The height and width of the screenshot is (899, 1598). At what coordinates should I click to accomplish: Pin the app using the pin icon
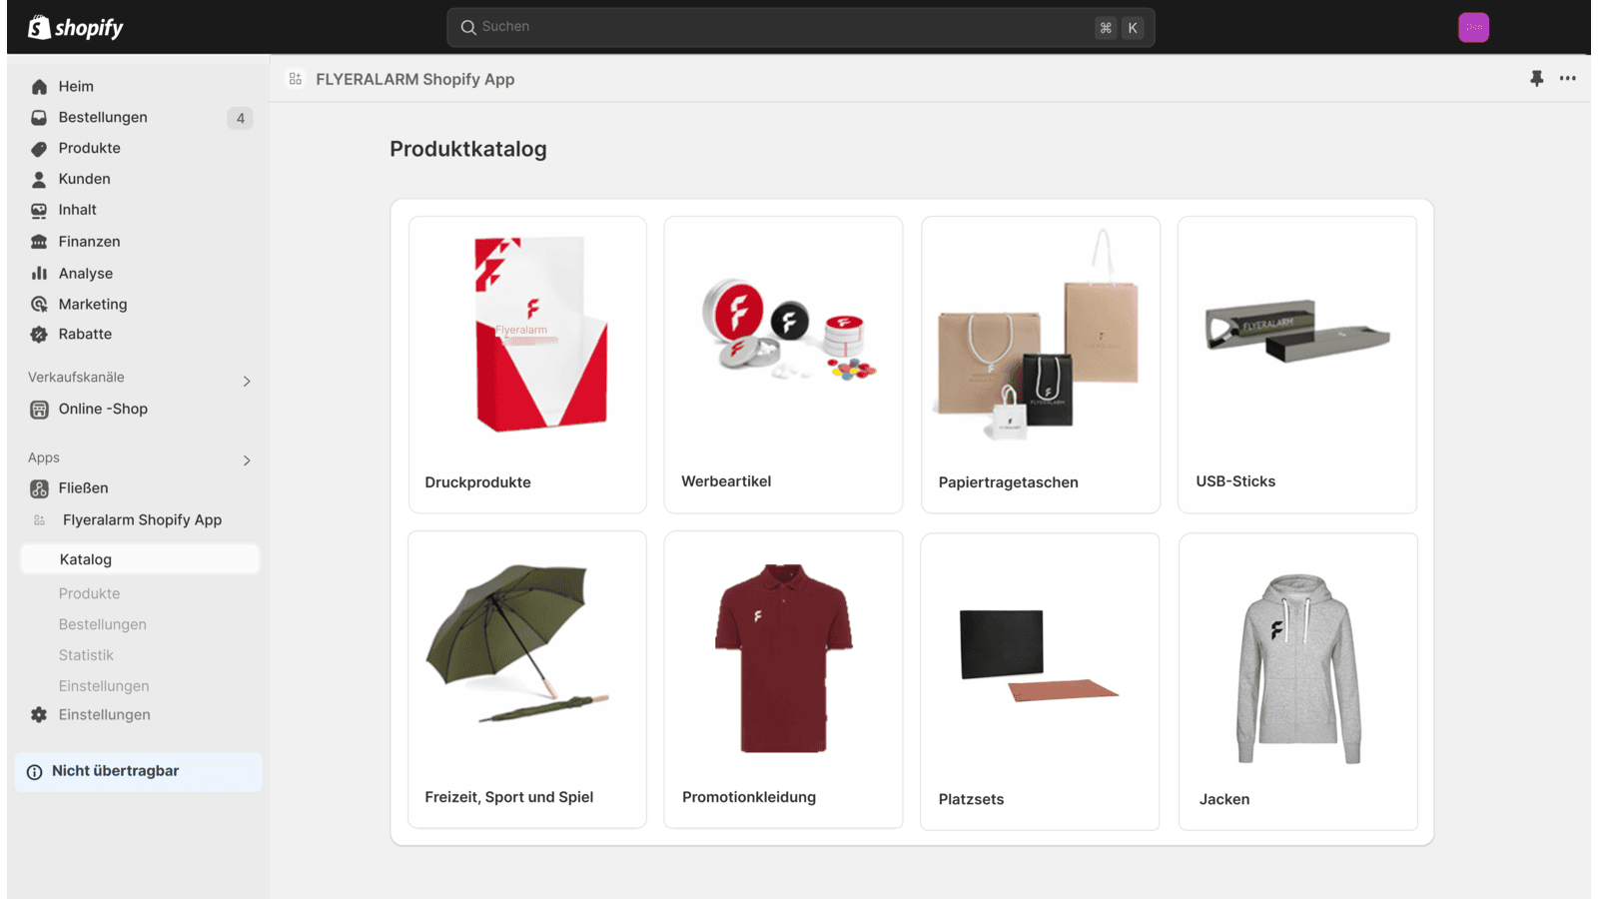point(1536,78)
